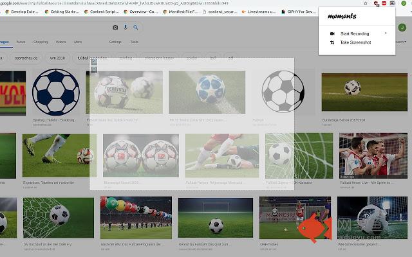412x257 pixels.
Task: Switch to the Videos tab
Action: (x=61, y=42)
